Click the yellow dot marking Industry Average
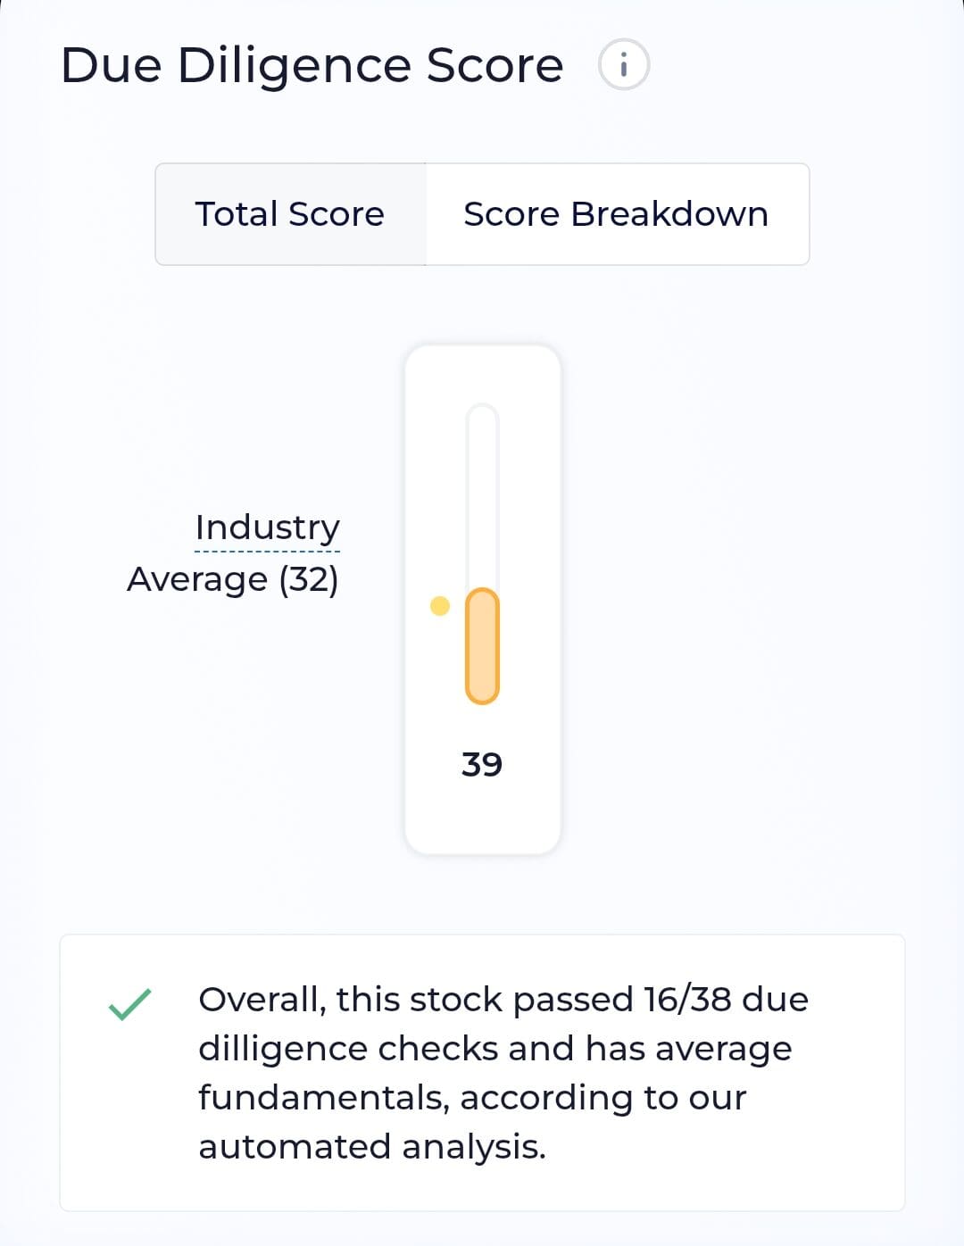Viewport: 964px width, 1246px height. click(x=439, y=606)
